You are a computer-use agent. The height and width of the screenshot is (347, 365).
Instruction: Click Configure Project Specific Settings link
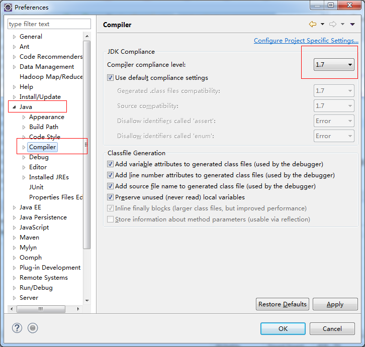click(306, 41)
